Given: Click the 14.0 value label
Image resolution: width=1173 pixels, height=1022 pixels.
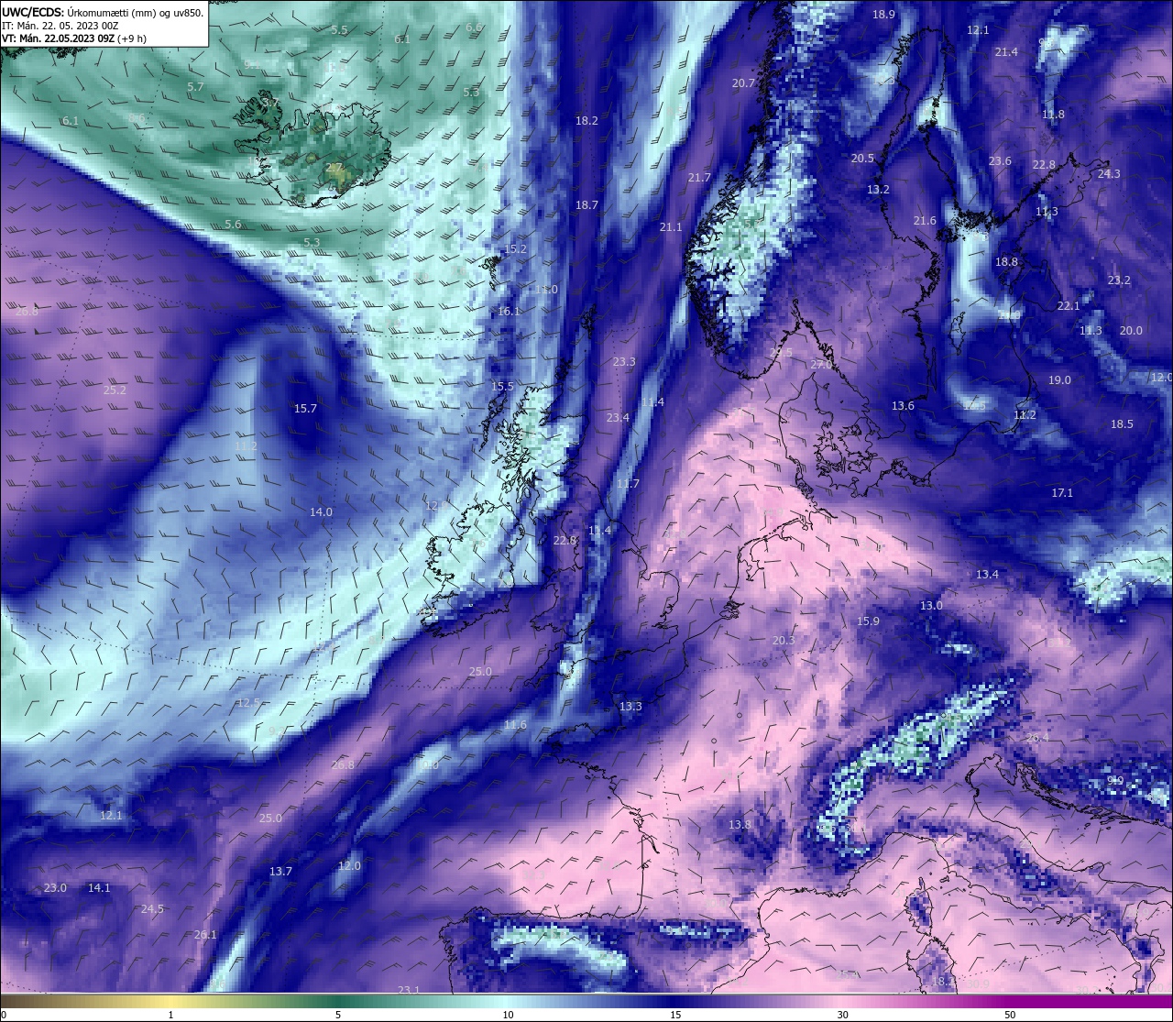Looking at the screenshot, I should click(321, 512).
